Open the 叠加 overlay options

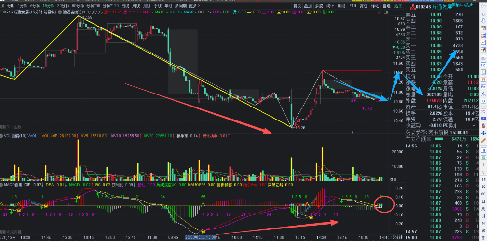click(308, 6)
